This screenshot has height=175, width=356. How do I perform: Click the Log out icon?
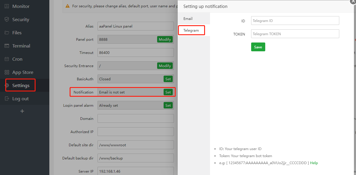(x=7, y=98)
